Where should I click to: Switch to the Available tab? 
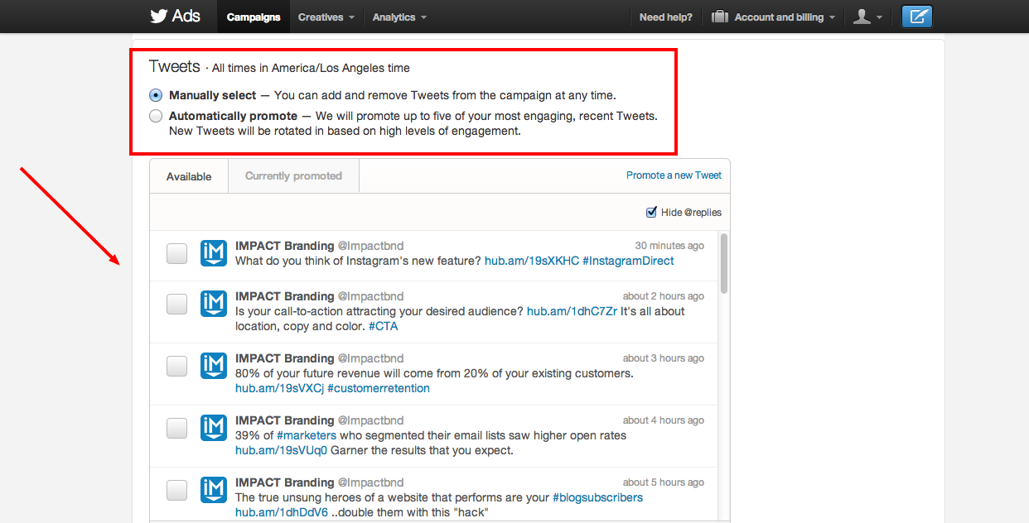[x=189, y=176]
